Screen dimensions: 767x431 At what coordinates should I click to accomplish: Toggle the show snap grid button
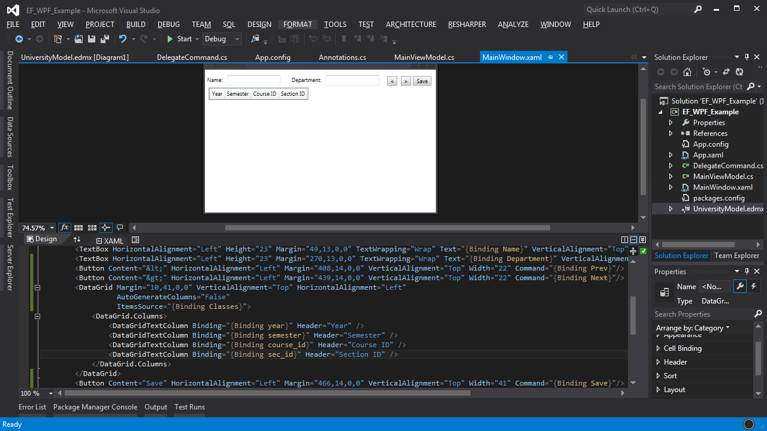click(x=78, y=228)
